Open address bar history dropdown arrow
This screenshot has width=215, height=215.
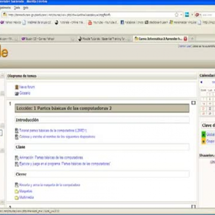pyautogui.click(x=181, y=15)
